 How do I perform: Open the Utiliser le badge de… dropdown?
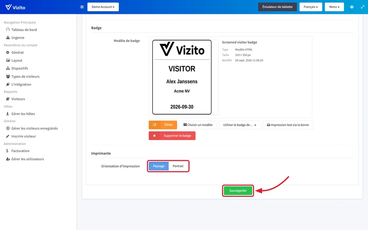click(x=239, y=125)
